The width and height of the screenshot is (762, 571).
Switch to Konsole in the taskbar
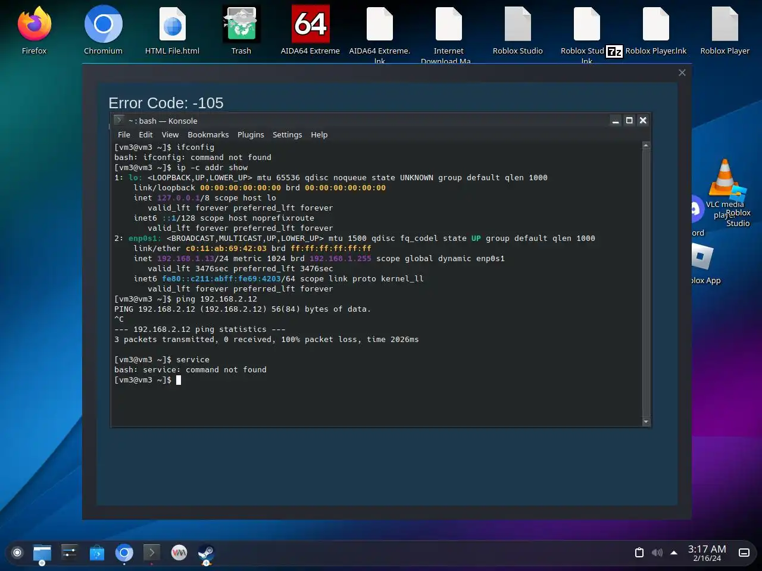[151, 553]
